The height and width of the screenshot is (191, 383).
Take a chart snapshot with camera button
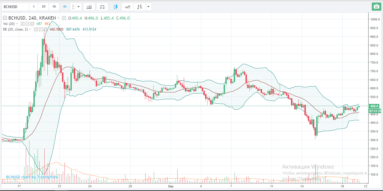click(x=377, y=6)
